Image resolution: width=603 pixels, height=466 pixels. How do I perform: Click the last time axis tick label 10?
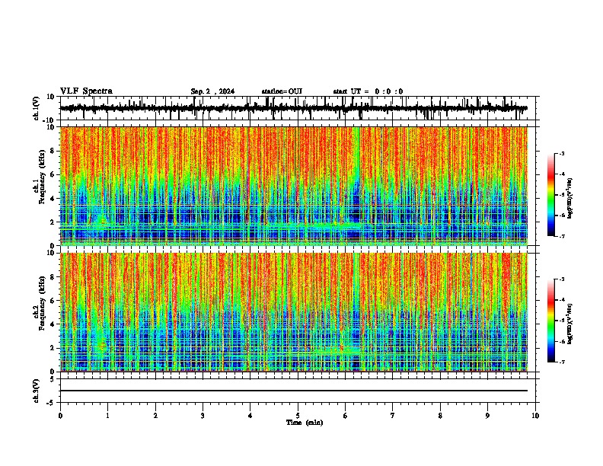(535, 416)
